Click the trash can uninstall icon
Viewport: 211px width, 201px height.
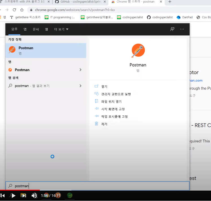tap(97, 124)
